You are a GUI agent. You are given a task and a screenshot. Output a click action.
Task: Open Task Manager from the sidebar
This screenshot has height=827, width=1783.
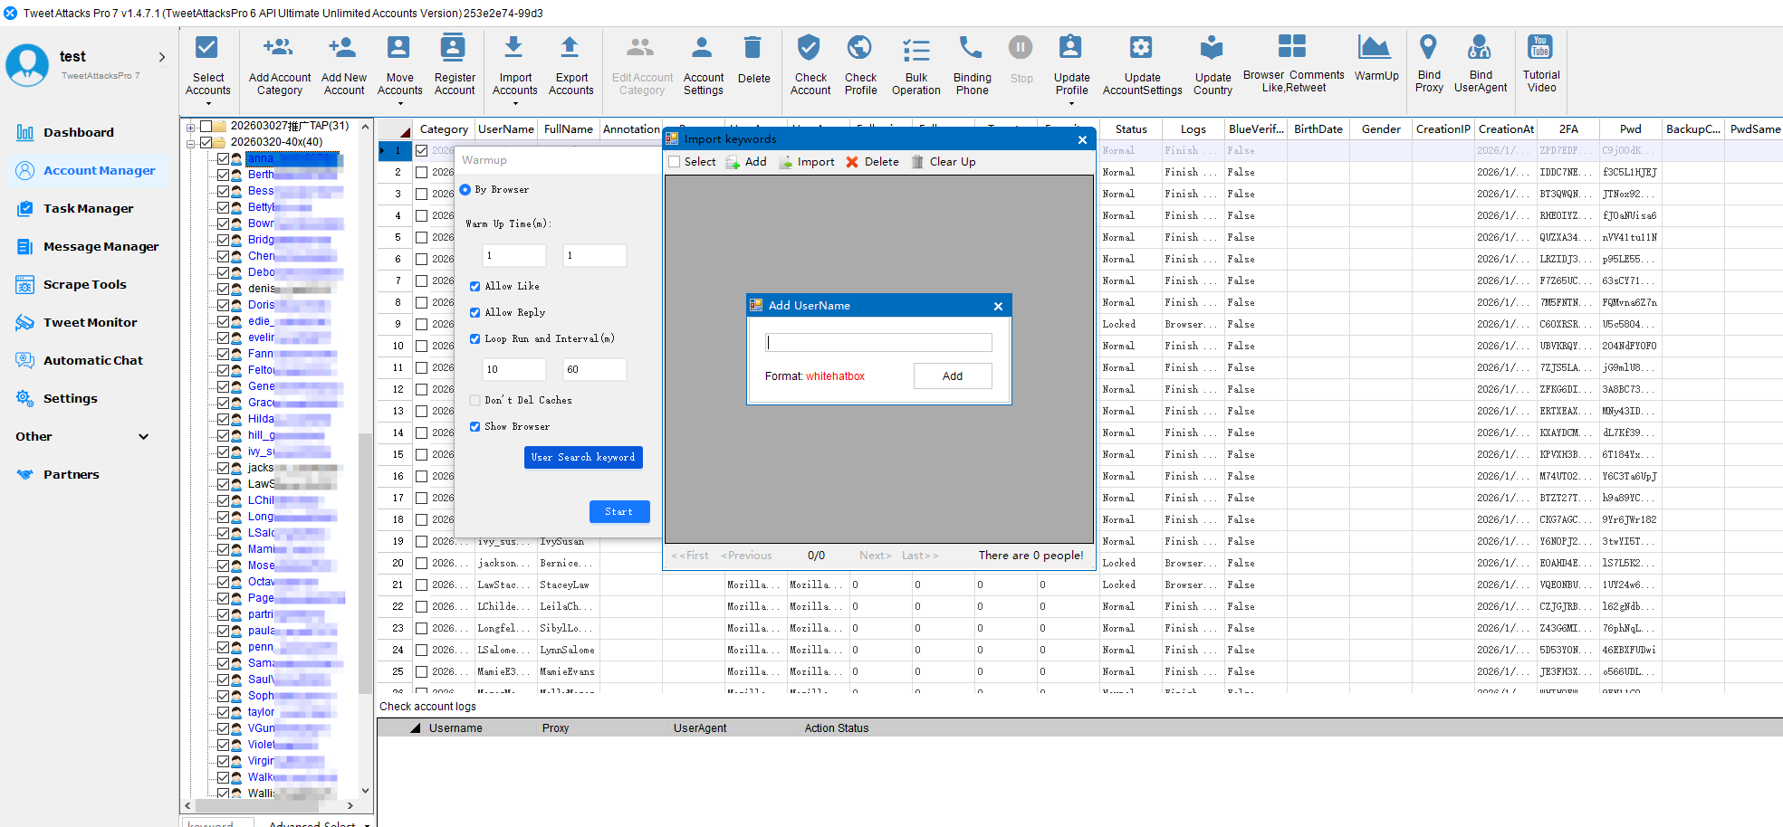tap(88, 209)
